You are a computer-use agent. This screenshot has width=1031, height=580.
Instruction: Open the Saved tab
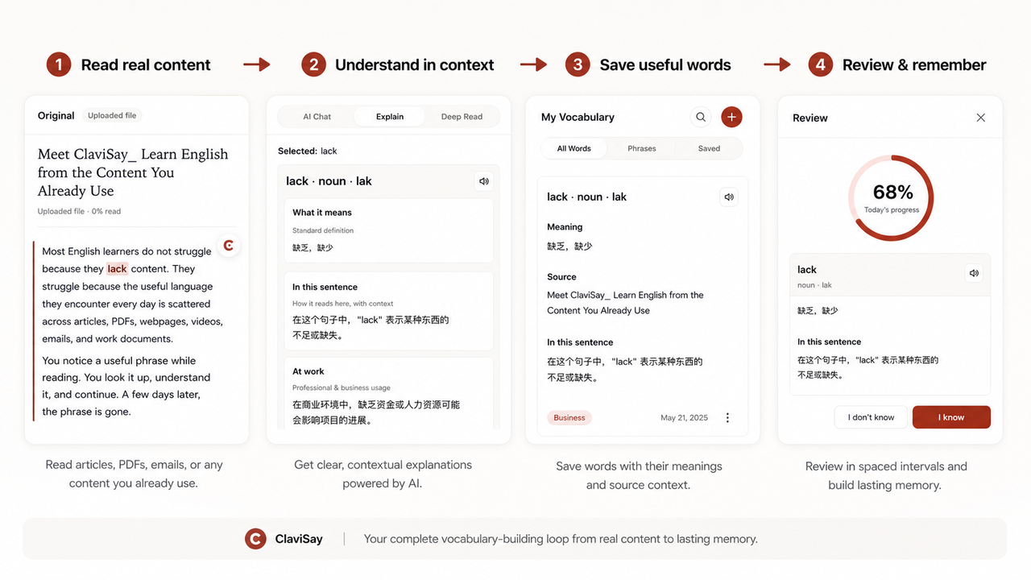point(709,148)
